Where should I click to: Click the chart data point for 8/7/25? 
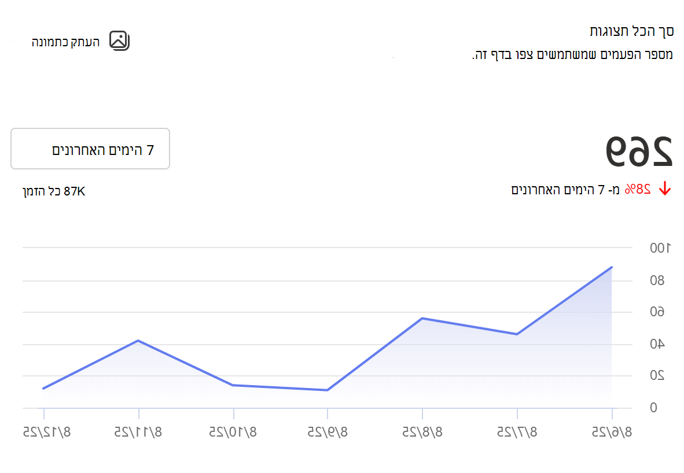click(x=517, y=334)
